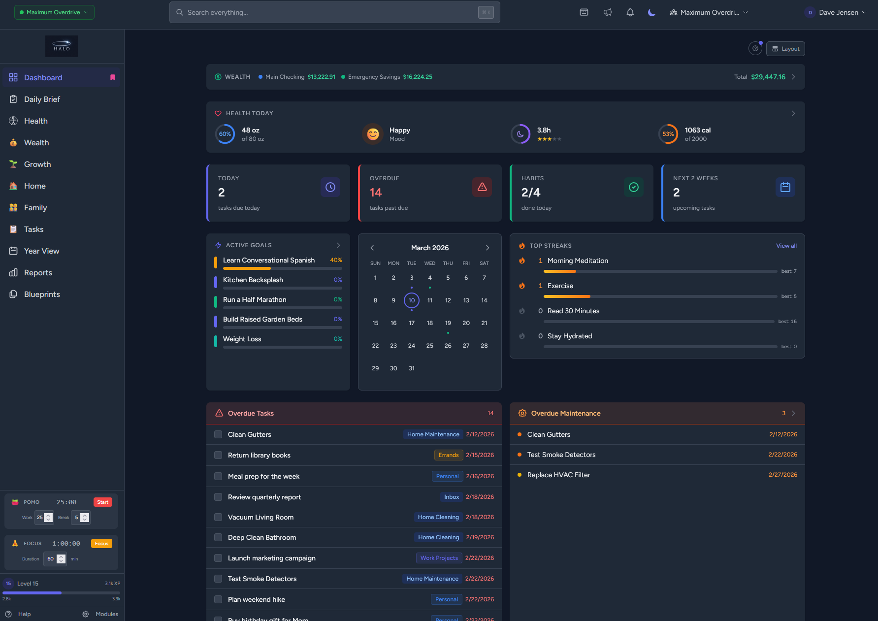
Task: Switch to the Daily Brief page
Action: [42, 99]
